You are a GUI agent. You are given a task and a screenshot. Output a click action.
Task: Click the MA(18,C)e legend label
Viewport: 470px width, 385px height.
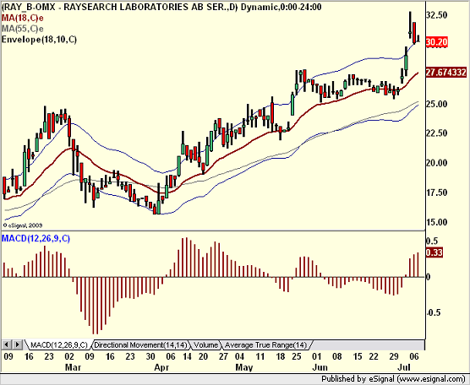23,18
